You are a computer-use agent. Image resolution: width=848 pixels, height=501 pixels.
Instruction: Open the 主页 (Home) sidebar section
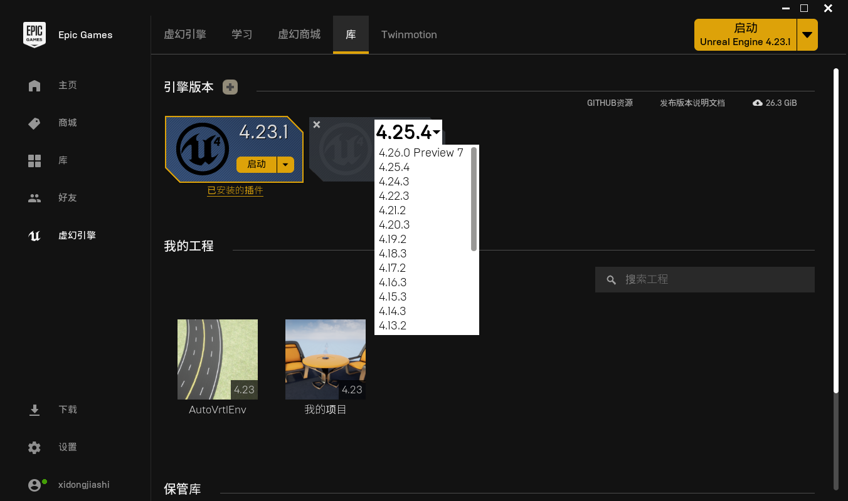[67, 85]
